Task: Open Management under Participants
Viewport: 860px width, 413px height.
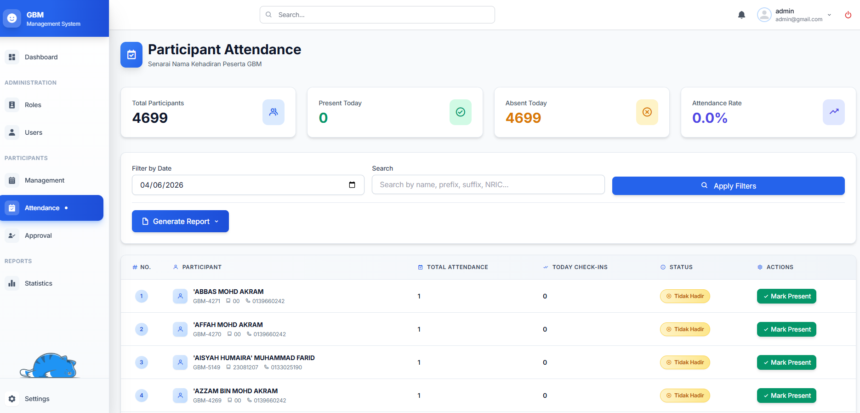Action: click(x=51, y=180)
